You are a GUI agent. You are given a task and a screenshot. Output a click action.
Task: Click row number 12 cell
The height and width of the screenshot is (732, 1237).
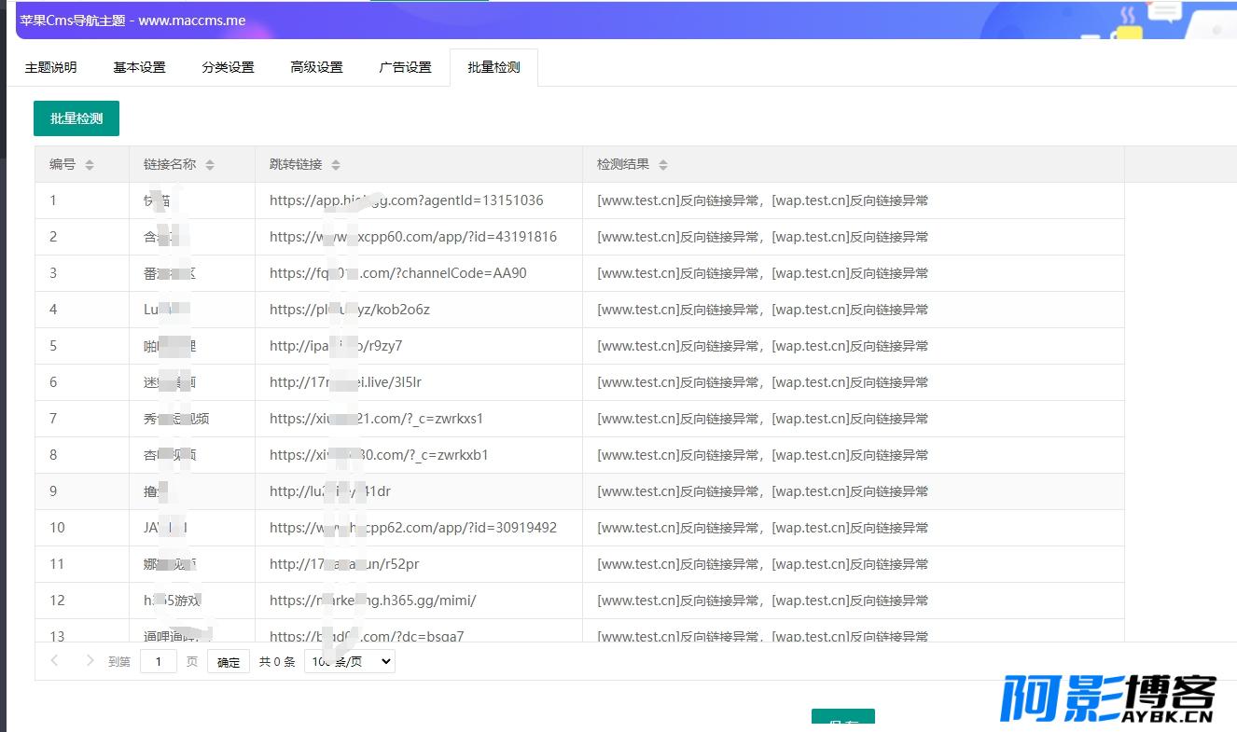tap(82, 601)
